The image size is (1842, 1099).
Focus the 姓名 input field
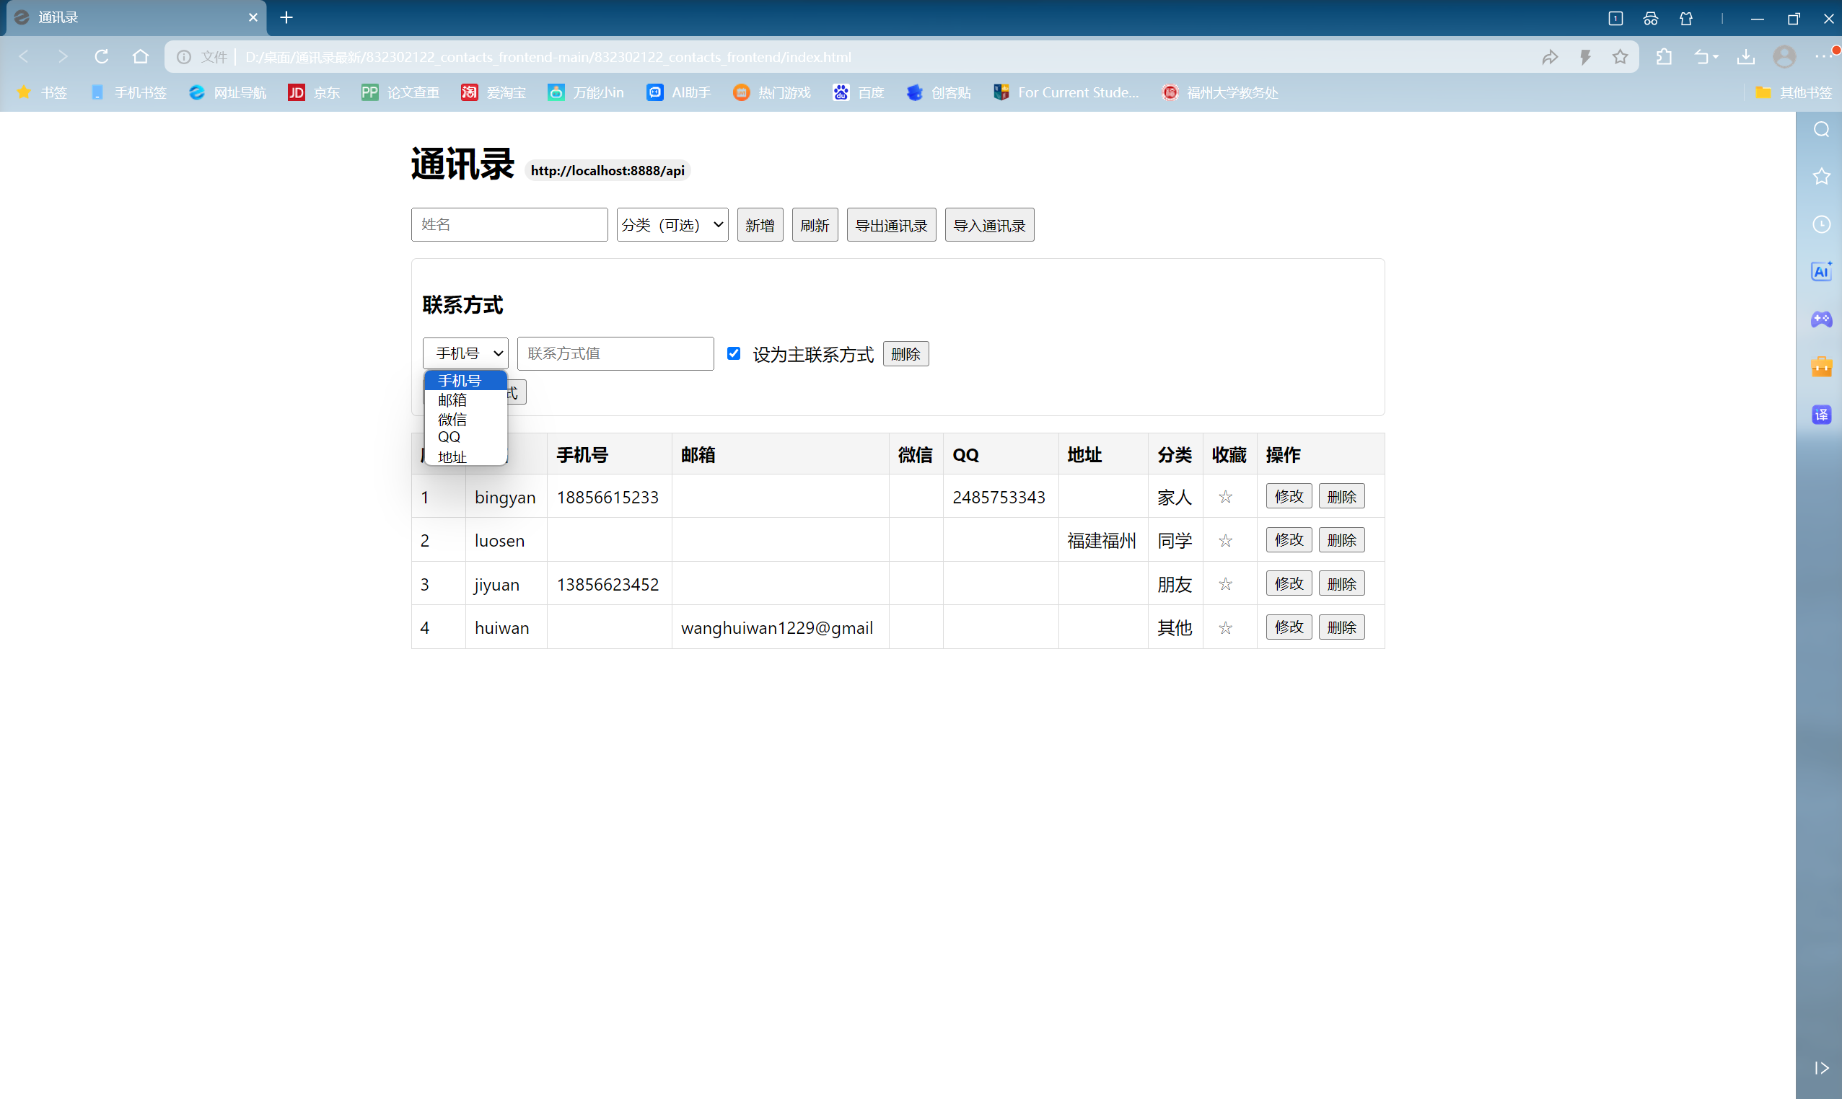(x=509, y=224)
